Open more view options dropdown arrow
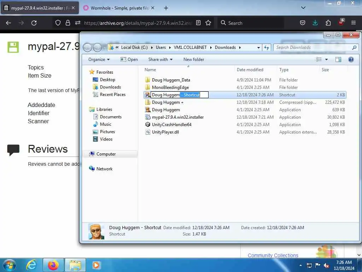 coord(326,59)
